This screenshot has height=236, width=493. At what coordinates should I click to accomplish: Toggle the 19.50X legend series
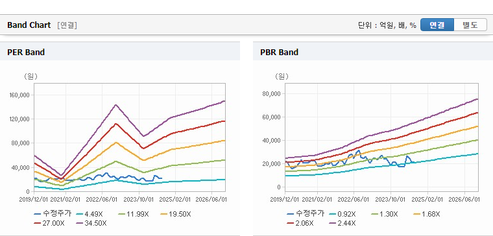pyautogui.click(x=175, y=214)
